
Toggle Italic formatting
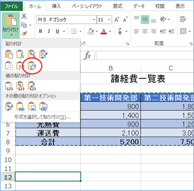coord(49,31)
